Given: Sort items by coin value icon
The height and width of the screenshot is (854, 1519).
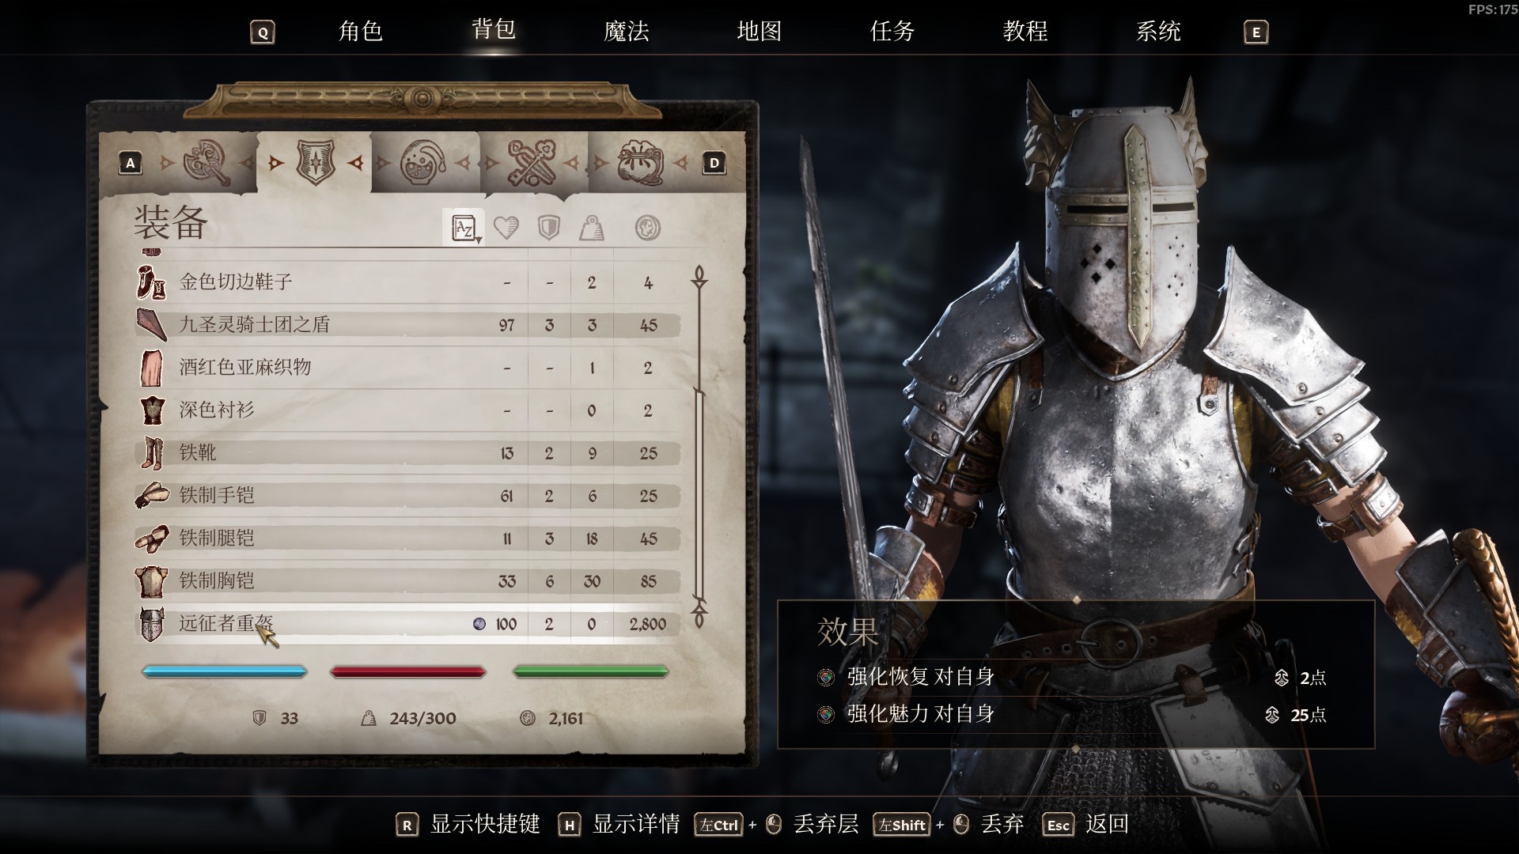Looking at the screenshot, I should (647, 229).
